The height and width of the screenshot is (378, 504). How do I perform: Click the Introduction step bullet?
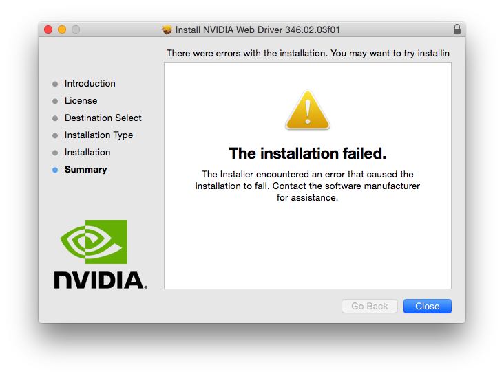click(55, 84)
